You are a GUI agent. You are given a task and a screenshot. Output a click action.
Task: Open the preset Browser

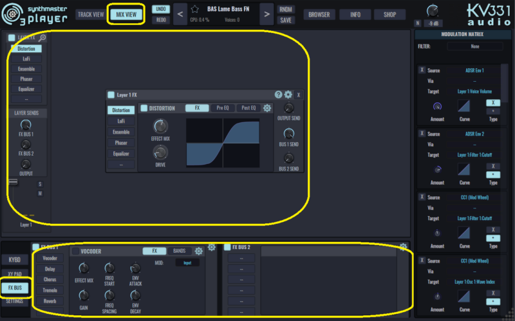pyautogui.click(x=319, y=14)
